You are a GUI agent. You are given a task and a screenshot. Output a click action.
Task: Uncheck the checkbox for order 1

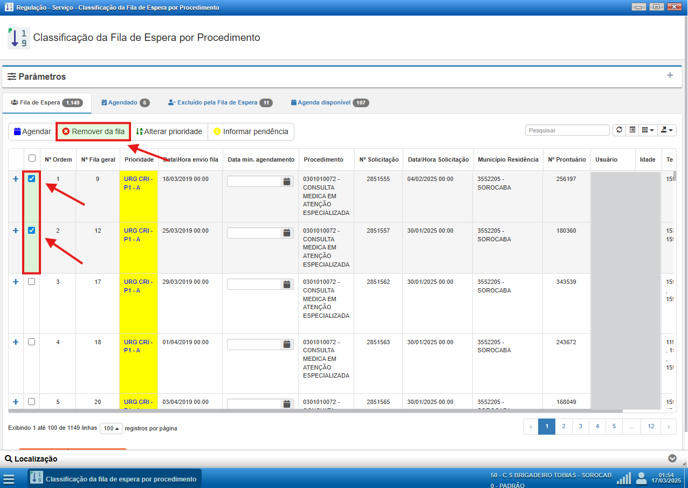tap(32, 179)
